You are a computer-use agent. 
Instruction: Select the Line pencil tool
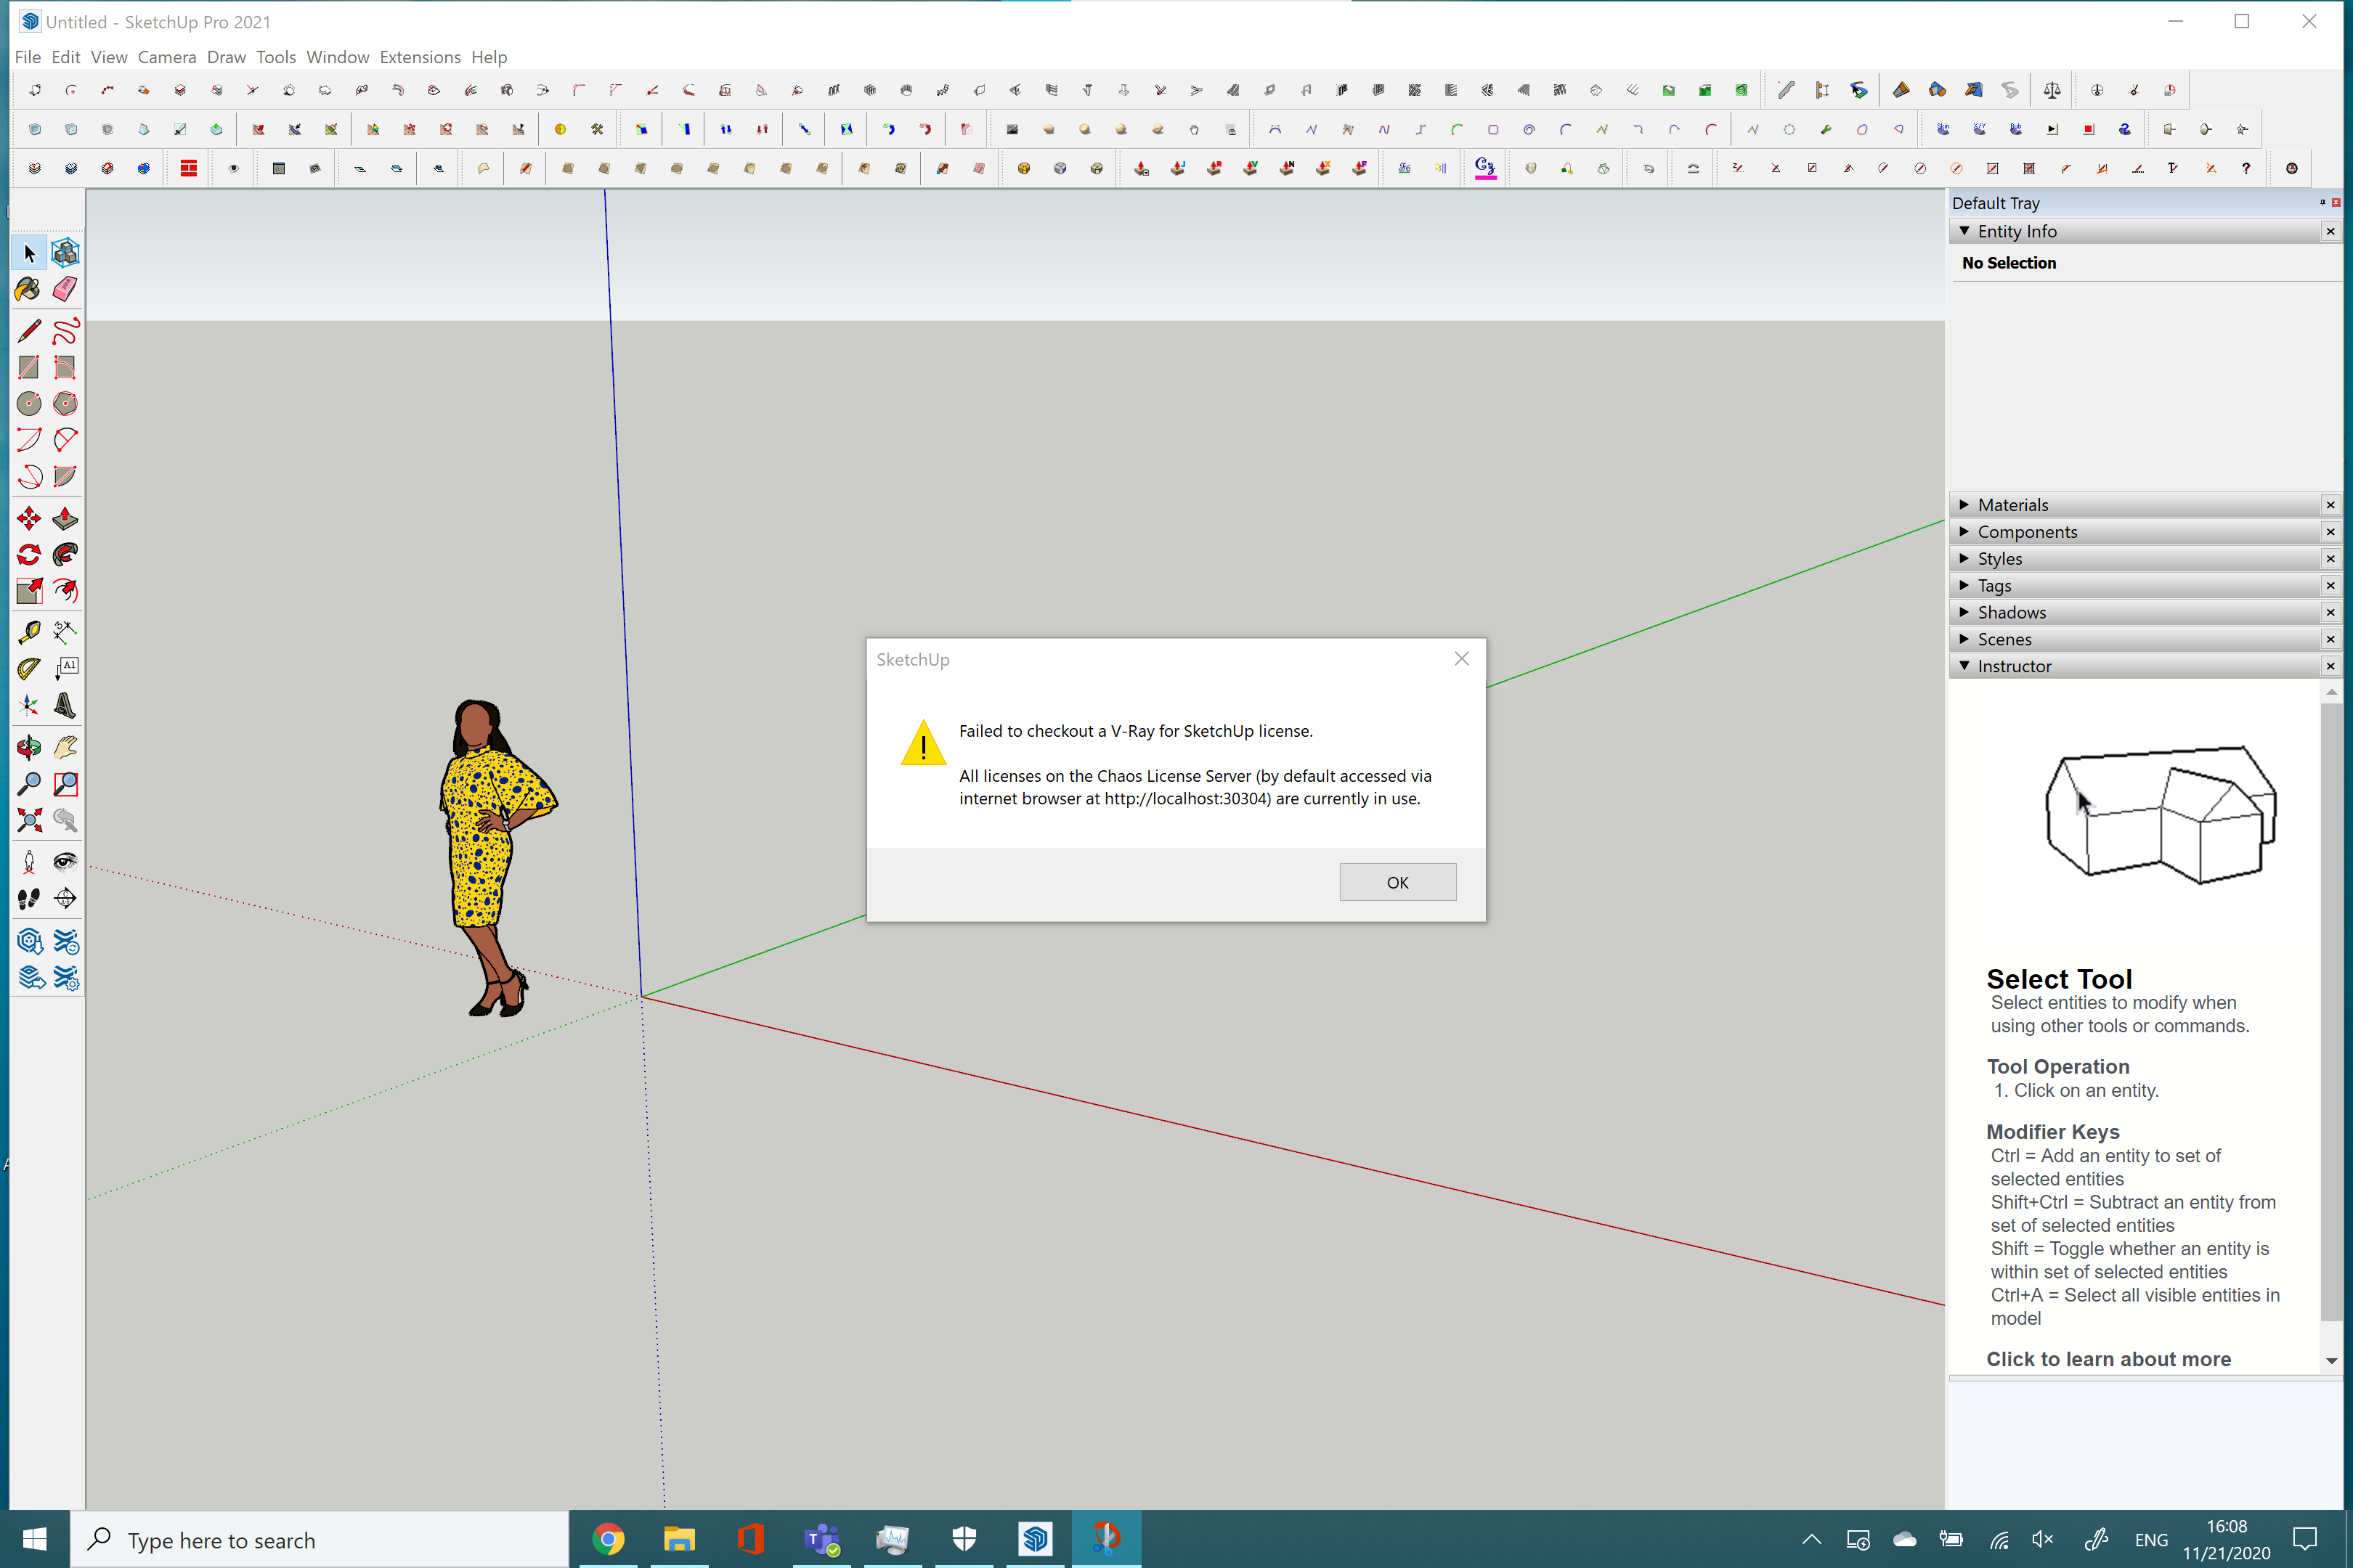[29, 331]
